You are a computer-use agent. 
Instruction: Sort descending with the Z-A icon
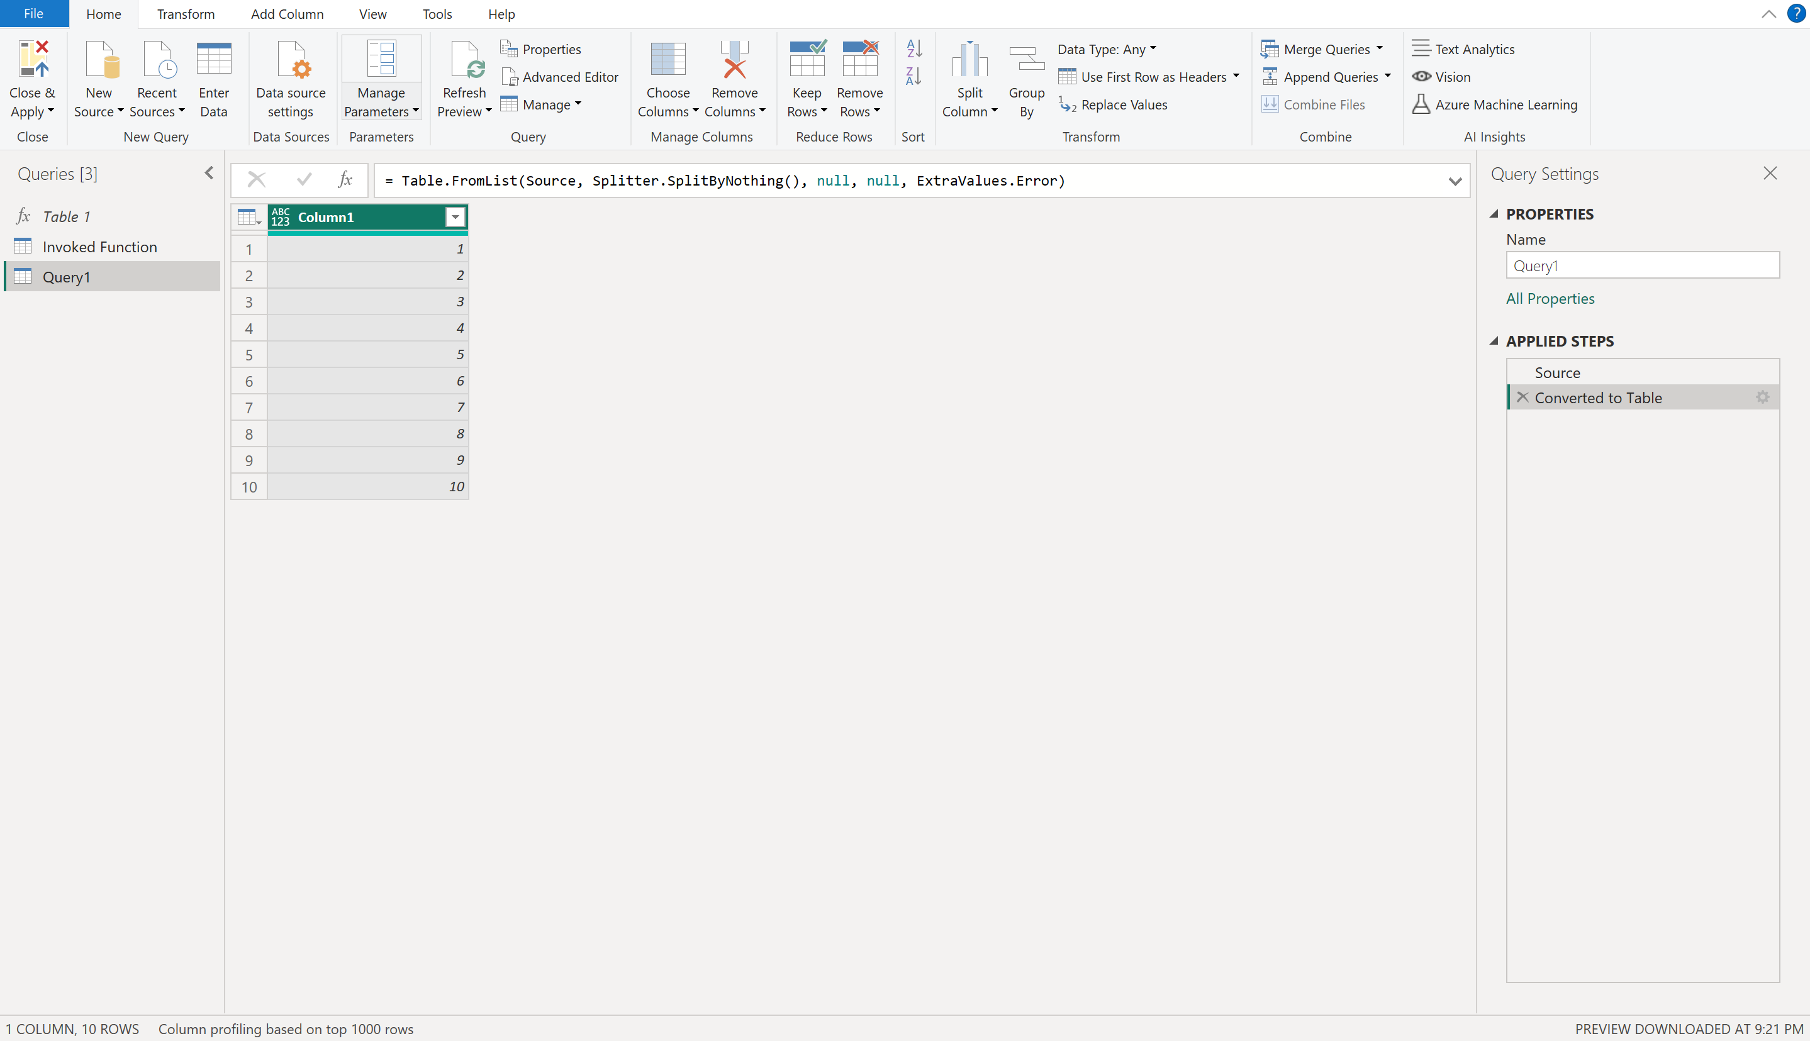pos(913,75)
